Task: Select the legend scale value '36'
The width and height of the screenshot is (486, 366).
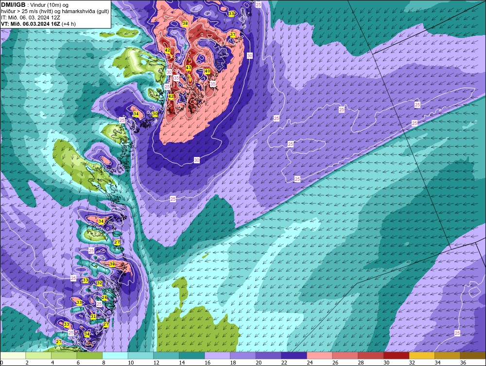Action: click(463, 363)
